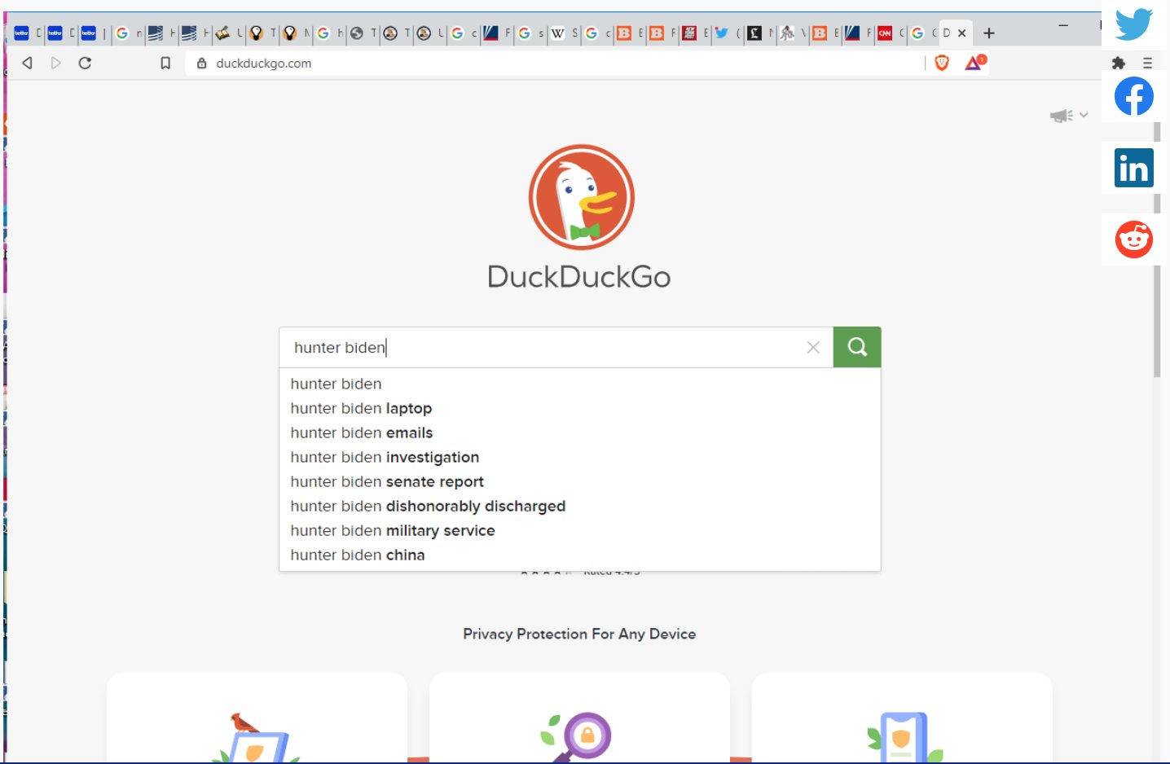The width and height of the screenshot is (1170, 764).
Task: Go back with the browser back arrow
Action: [27, 63]
